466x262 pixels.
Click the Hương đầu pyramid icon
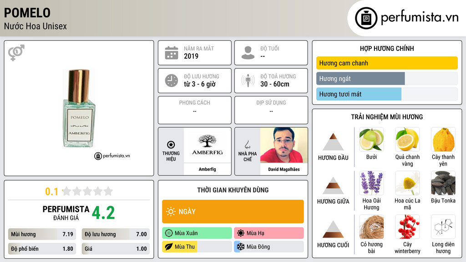(x=333, y=142)
